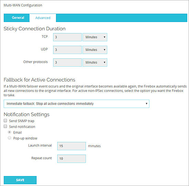Click the Repeat count input field
The height and width of the screenshot is (186, 189).
coord(71,159)
